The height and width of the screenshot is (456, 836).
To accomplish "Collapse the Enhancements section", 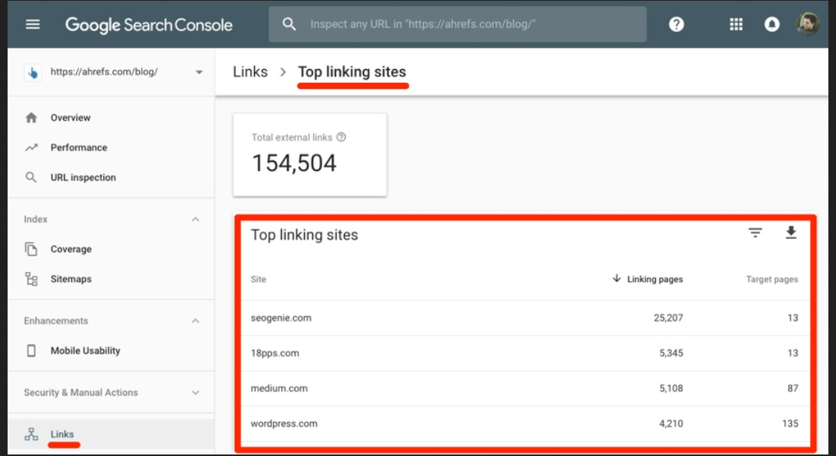I will [x=195, y=321].
